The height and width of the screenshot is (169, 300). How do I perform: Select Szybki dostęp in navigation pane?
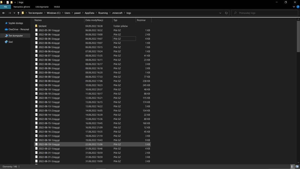pyautogui.click(x=16, y=23)
